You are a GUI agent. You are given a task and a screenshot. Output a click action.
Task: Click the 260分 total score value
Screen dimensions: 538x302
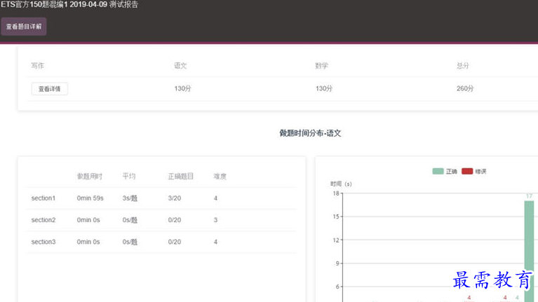[x=465, y=89]
